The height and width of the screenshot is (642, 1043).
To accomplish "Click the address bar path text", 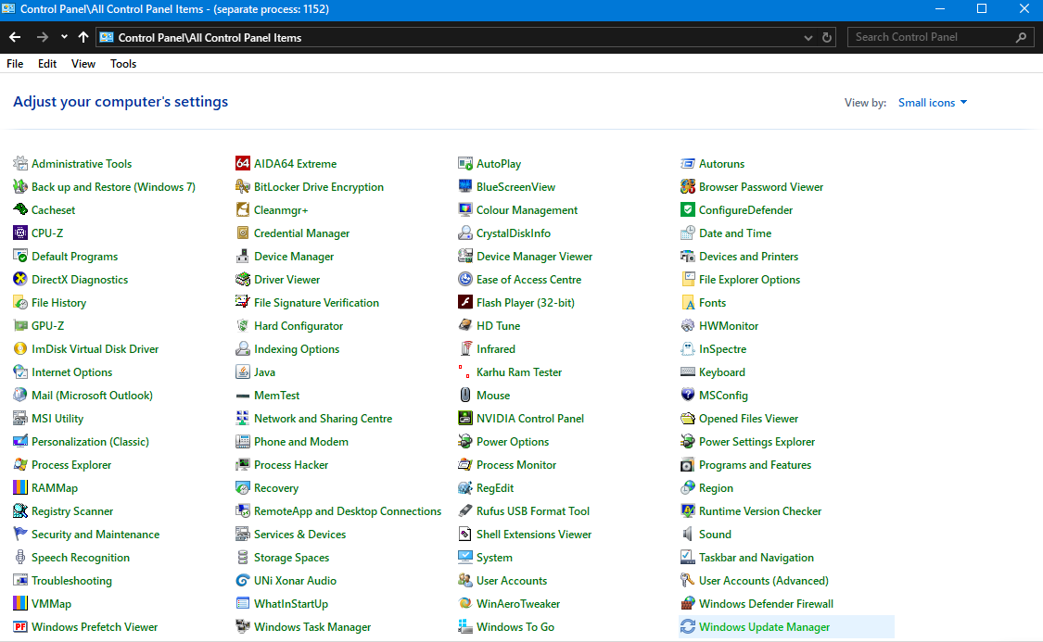I will coord(210,38).
